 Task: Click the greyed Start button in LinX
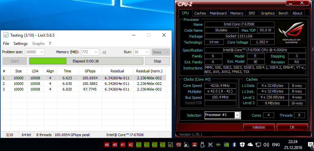point(15,61)
